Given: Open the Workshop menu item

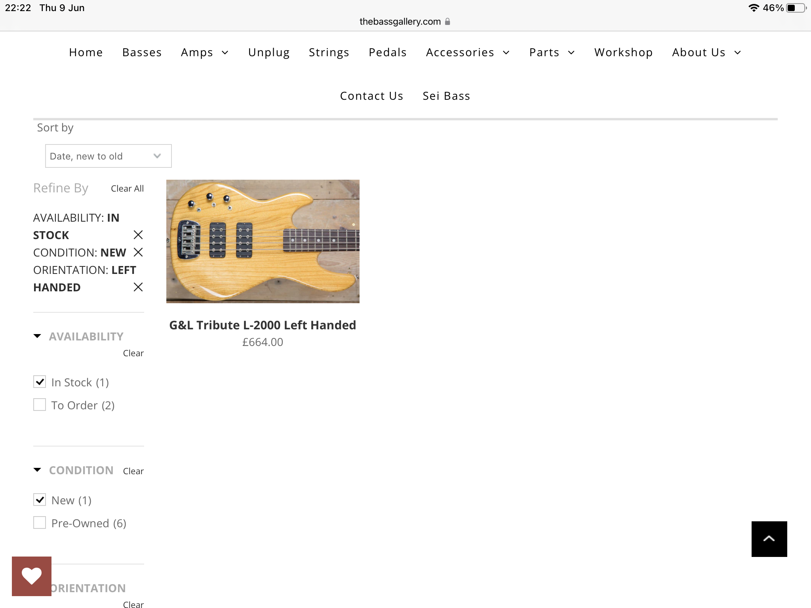Looking at the screenshot, I should pyautogui.click(x=624, y=53).
